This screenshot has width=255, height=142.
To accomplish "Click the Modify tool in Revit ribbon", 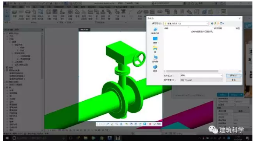I will (7, 14).
